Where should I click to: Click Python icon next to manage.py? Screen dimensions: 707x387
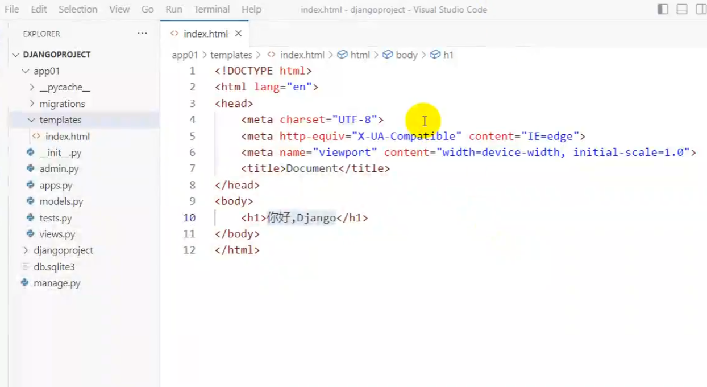24,283
